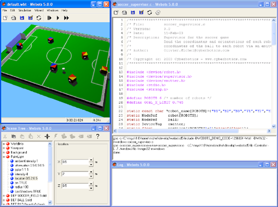Increase the Y location value
Image resolution: width=278 pixels, height=207 pixels.
point(91,172)
